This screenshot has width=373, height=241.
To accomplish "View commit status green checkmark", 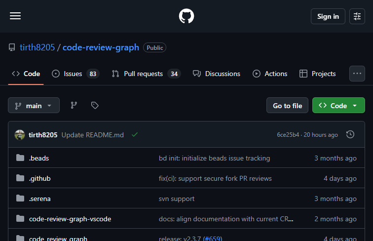I will coord(135,135).
